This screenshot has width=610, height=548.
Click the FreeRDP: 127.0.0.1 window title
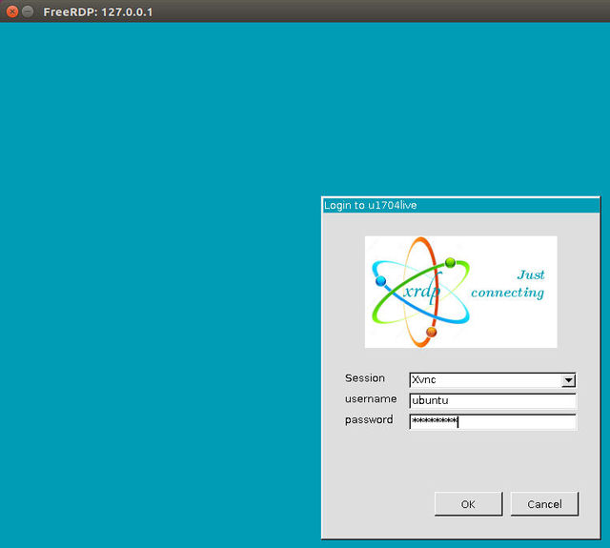pyautogui.click(x=97, y=12)
